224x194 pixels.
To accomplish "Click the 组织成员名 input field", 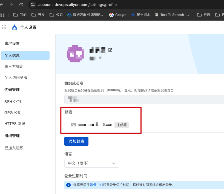I will [x=144, y=99].
